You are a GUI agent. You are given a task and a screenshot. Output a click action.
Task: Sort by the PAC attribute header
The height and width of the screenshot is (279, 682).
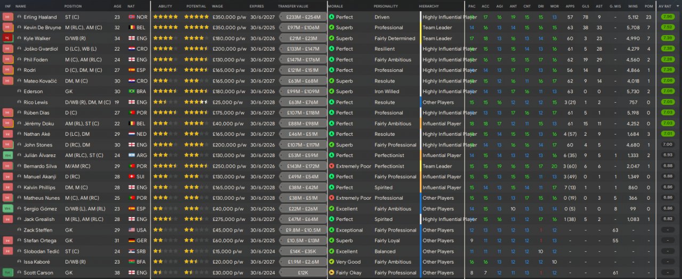[472, 6]
